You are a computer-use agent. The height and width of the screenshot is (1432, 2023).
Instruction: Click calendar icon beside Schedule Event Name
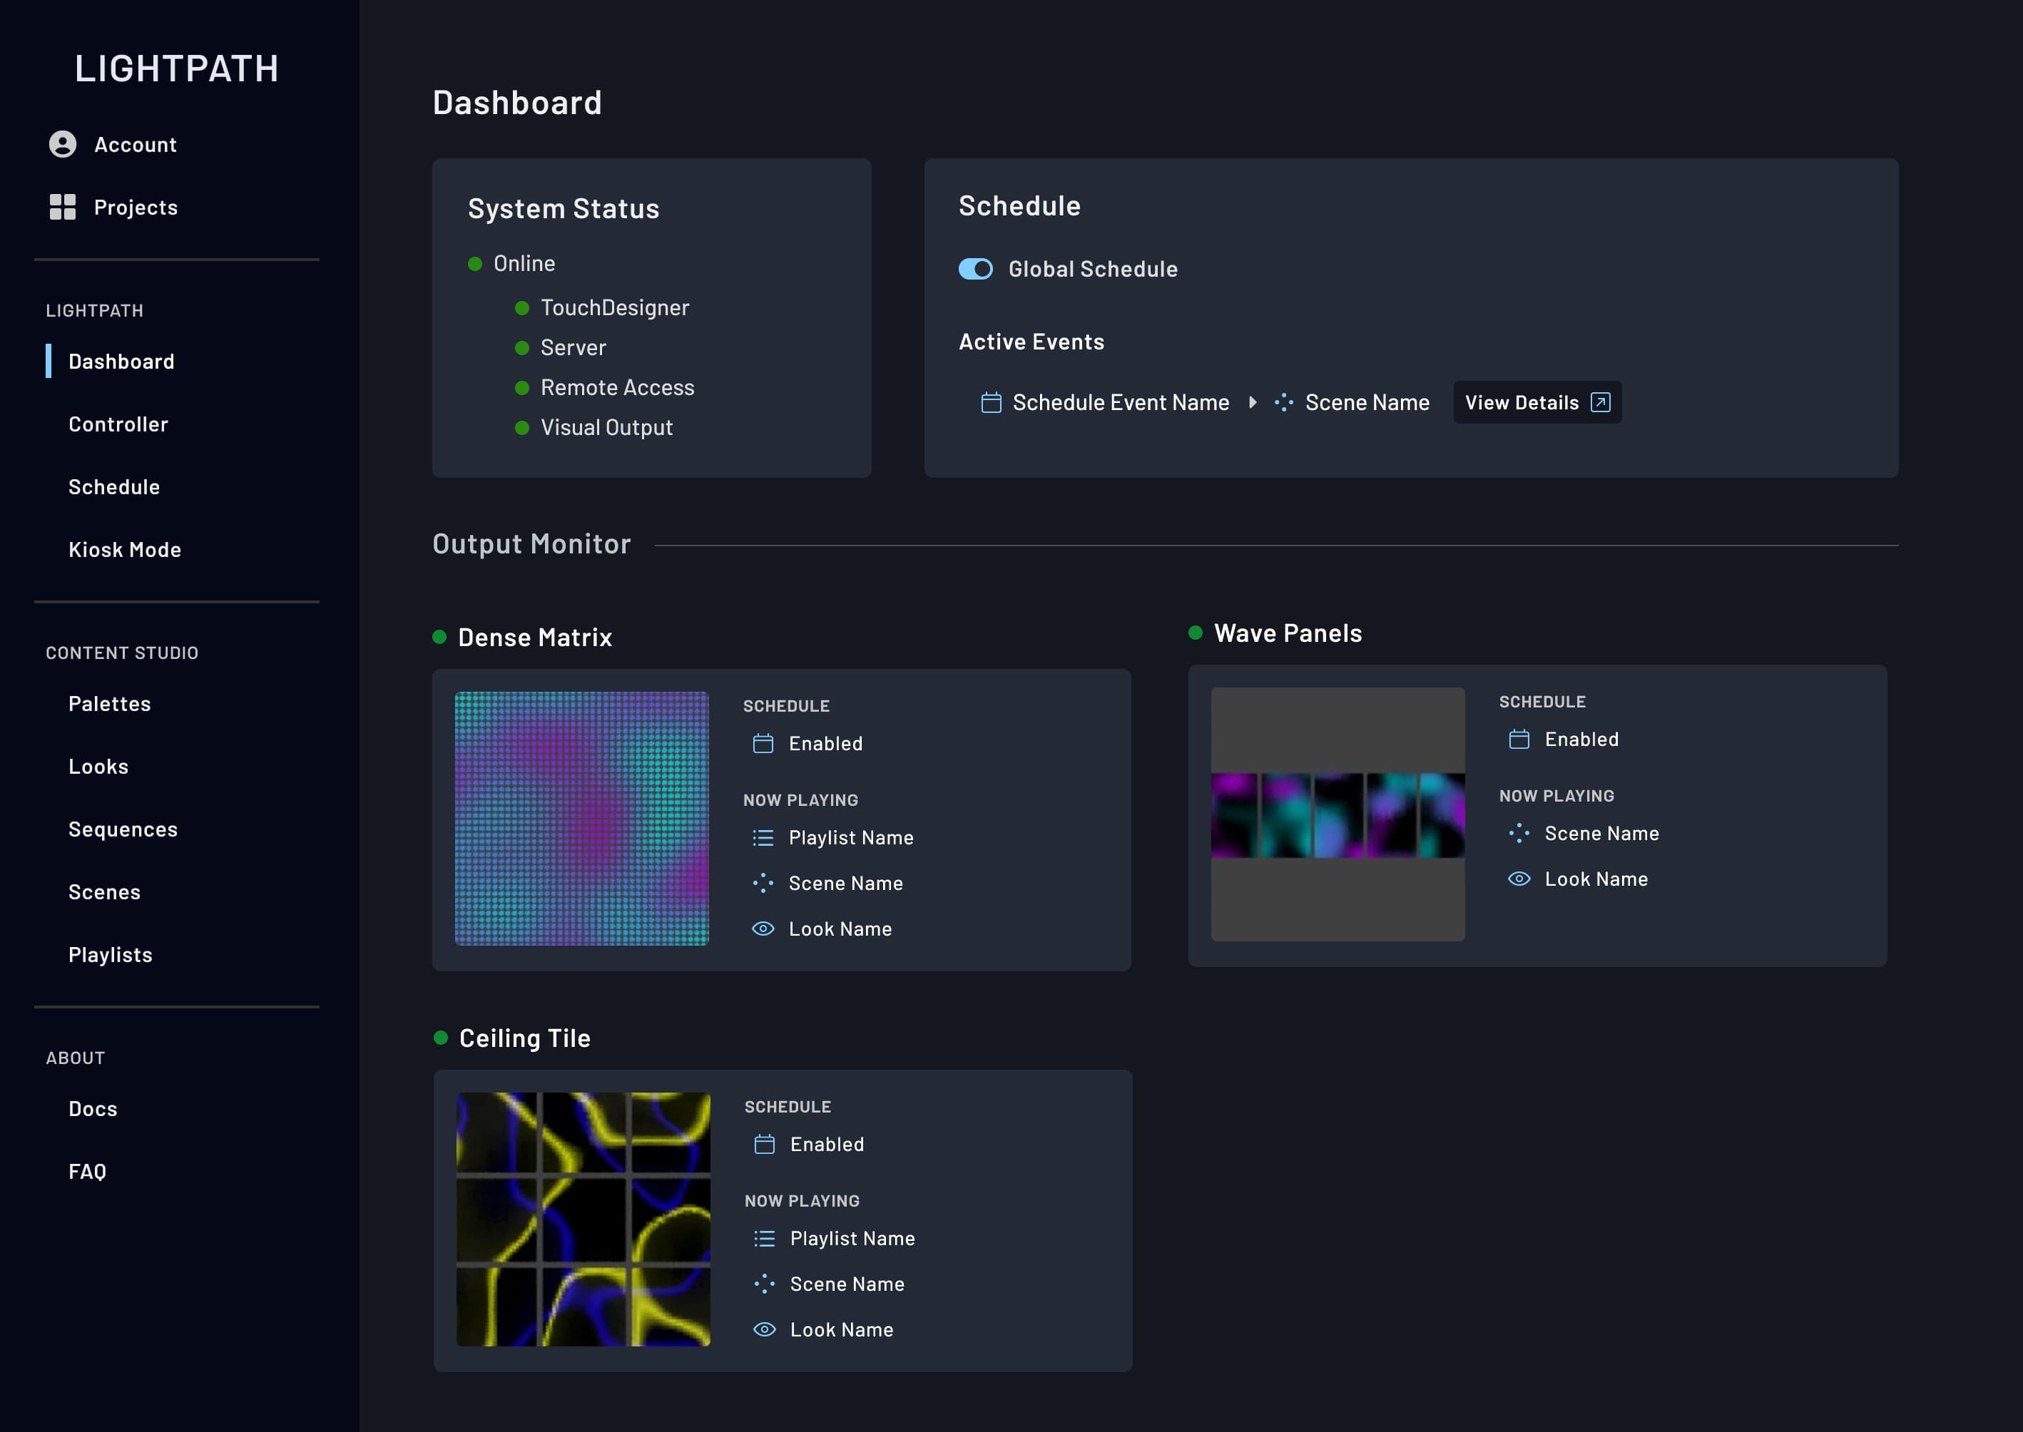[x=992, y=403]
